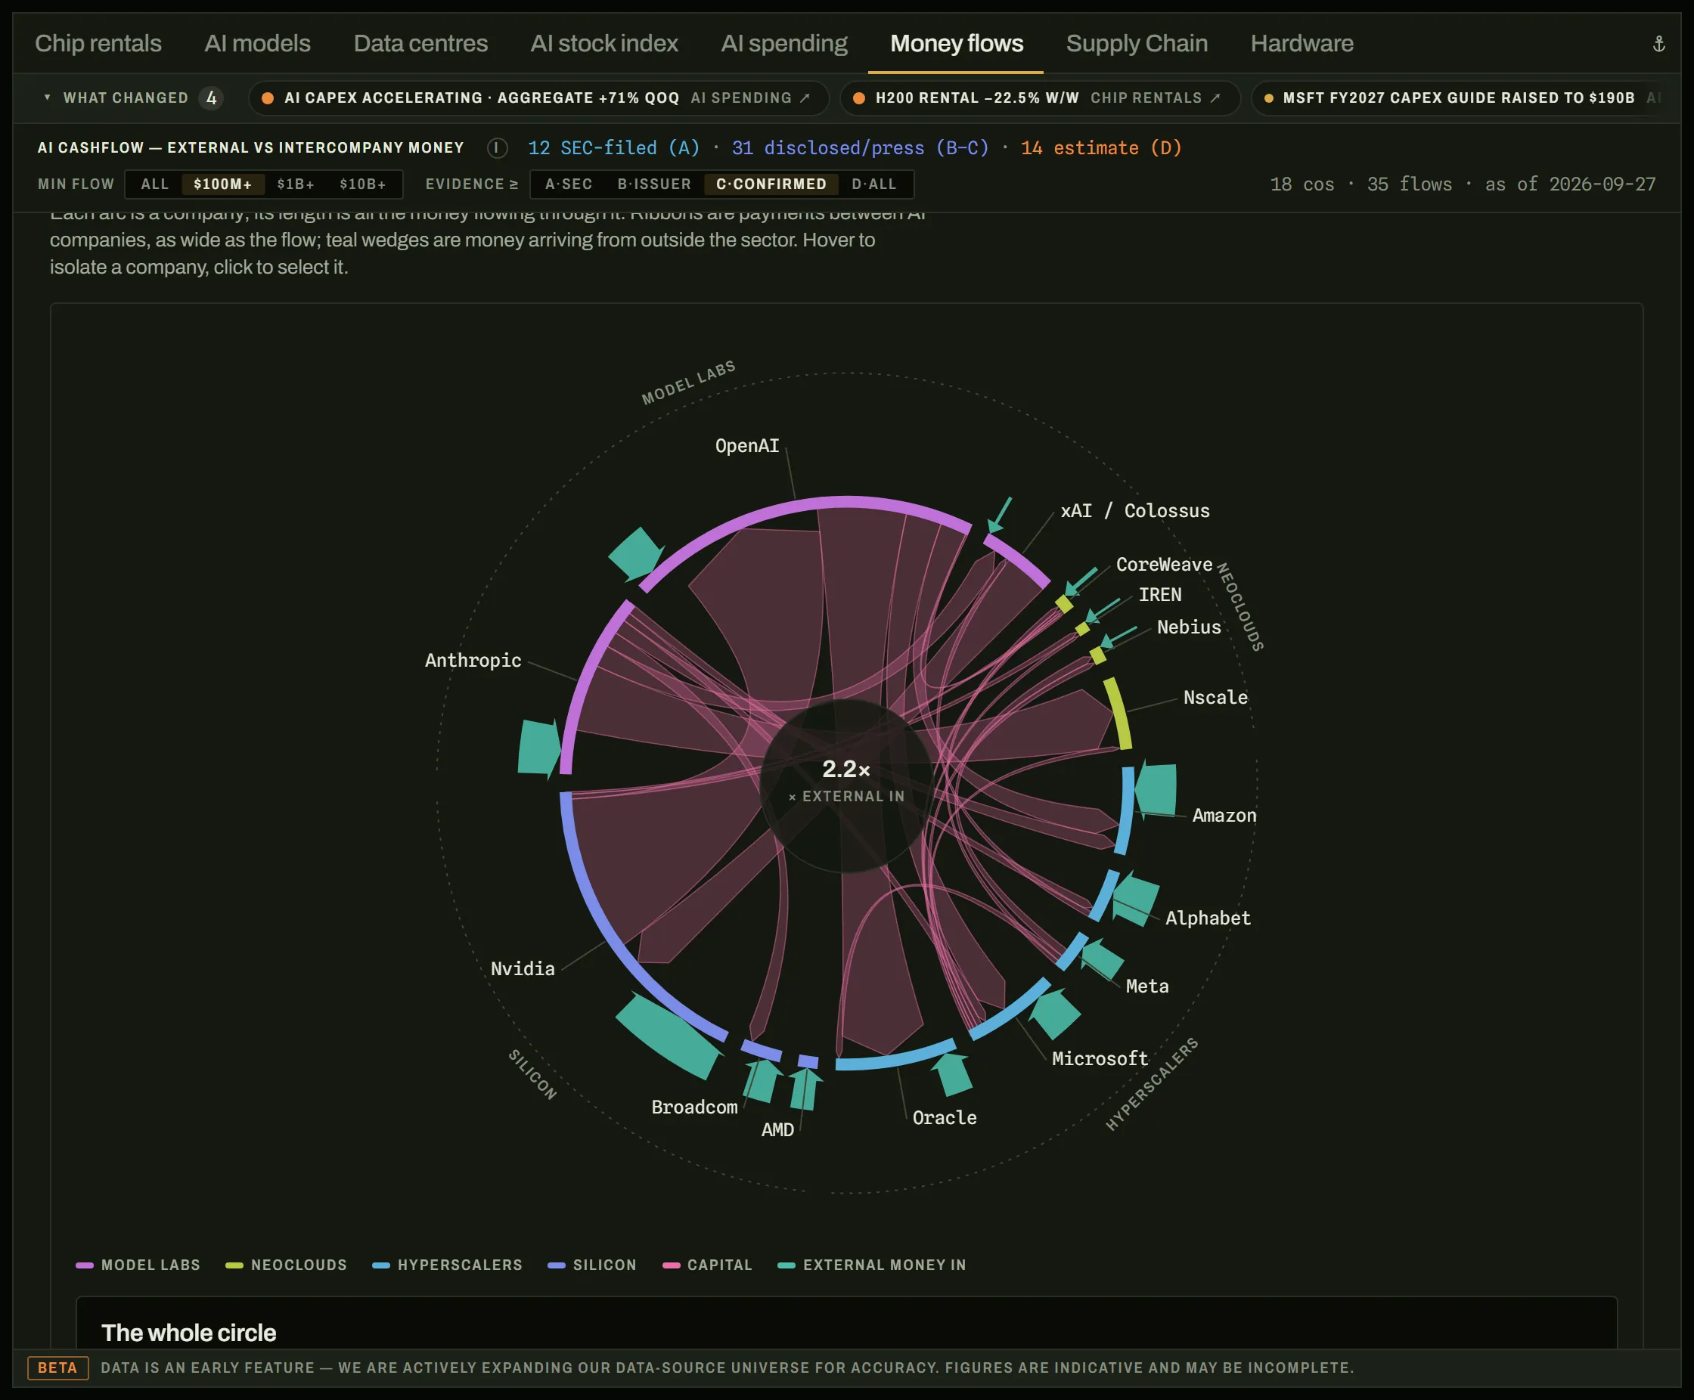
Task: Open the H200 rental ticker pill
Action: 1040,98
